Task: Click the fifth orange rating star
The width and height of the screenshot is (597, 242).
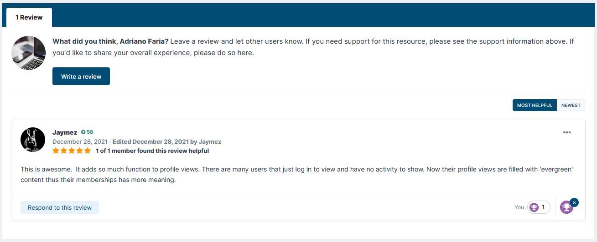Action: point(88,151)
